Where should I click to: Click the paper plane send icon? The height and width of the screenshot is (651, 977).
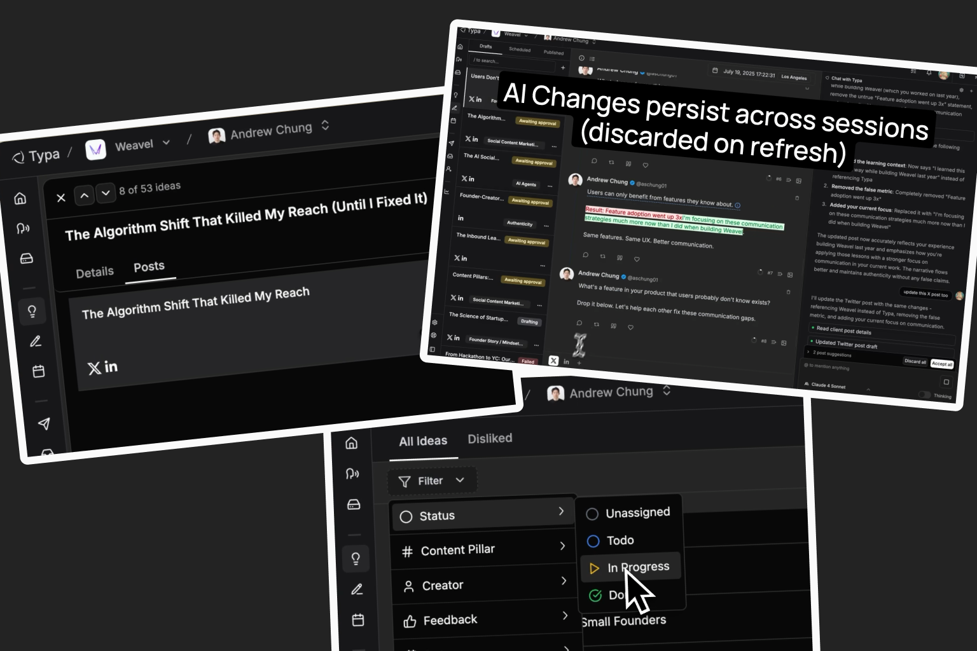click(x=44, y=423)
